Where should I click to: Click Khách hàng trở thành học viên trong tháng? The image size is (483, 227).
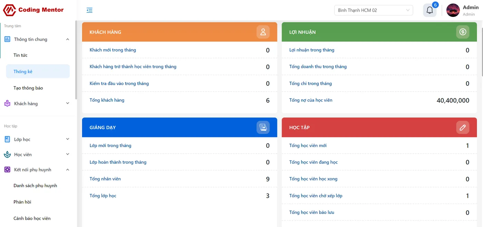[133, 66]
